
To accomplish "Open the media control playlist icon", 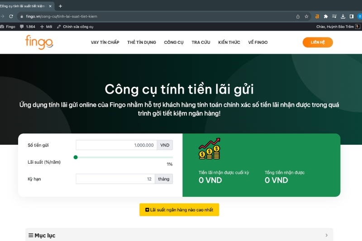I will point(334,16).
